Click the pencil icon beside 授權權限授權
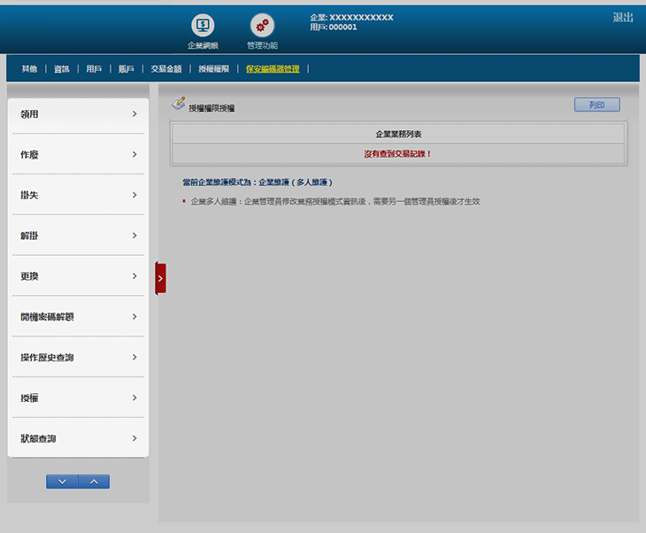Image resolution: width=646 pixels, height=533 pixels. (x=178, y=104)
